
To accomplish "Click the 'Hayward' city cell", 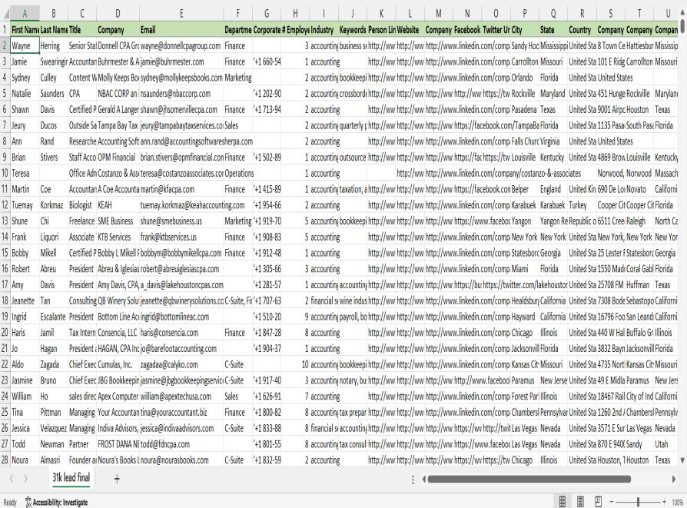I will pos(524,317).
